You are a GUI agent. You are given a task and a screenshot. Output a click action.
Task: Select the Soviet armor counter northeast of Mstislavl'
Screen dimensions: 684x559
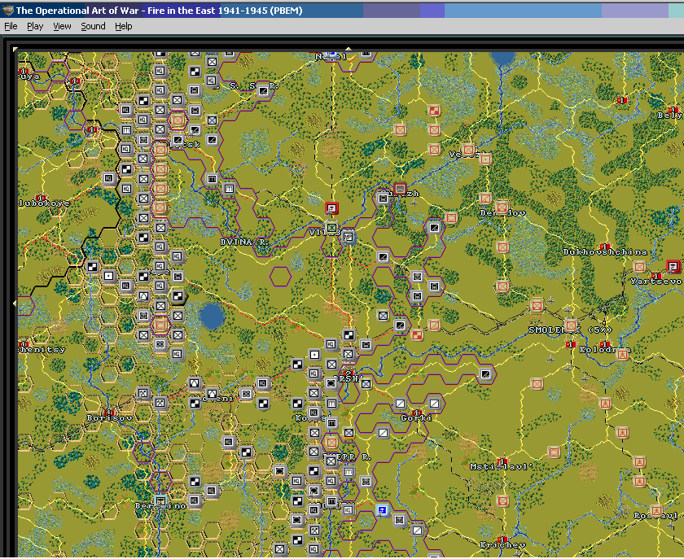pos(554,452)
